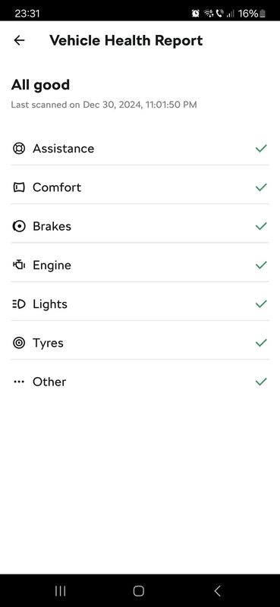280x607 pixels.
Task: Tap the Last scanned timestamp text
Action: pyautogui.click(x=104, y=105)
